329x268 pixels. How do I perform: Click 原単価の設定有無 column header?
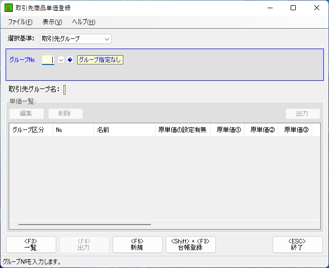click(183, 130)
